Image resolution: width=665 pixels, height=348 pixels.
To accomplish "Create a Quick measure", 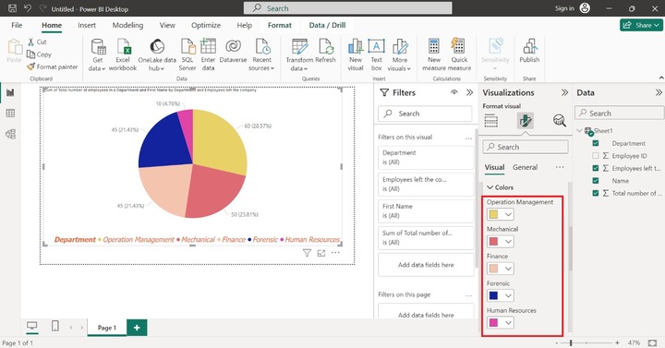I will pyautogui.click(x=459, y=54).
